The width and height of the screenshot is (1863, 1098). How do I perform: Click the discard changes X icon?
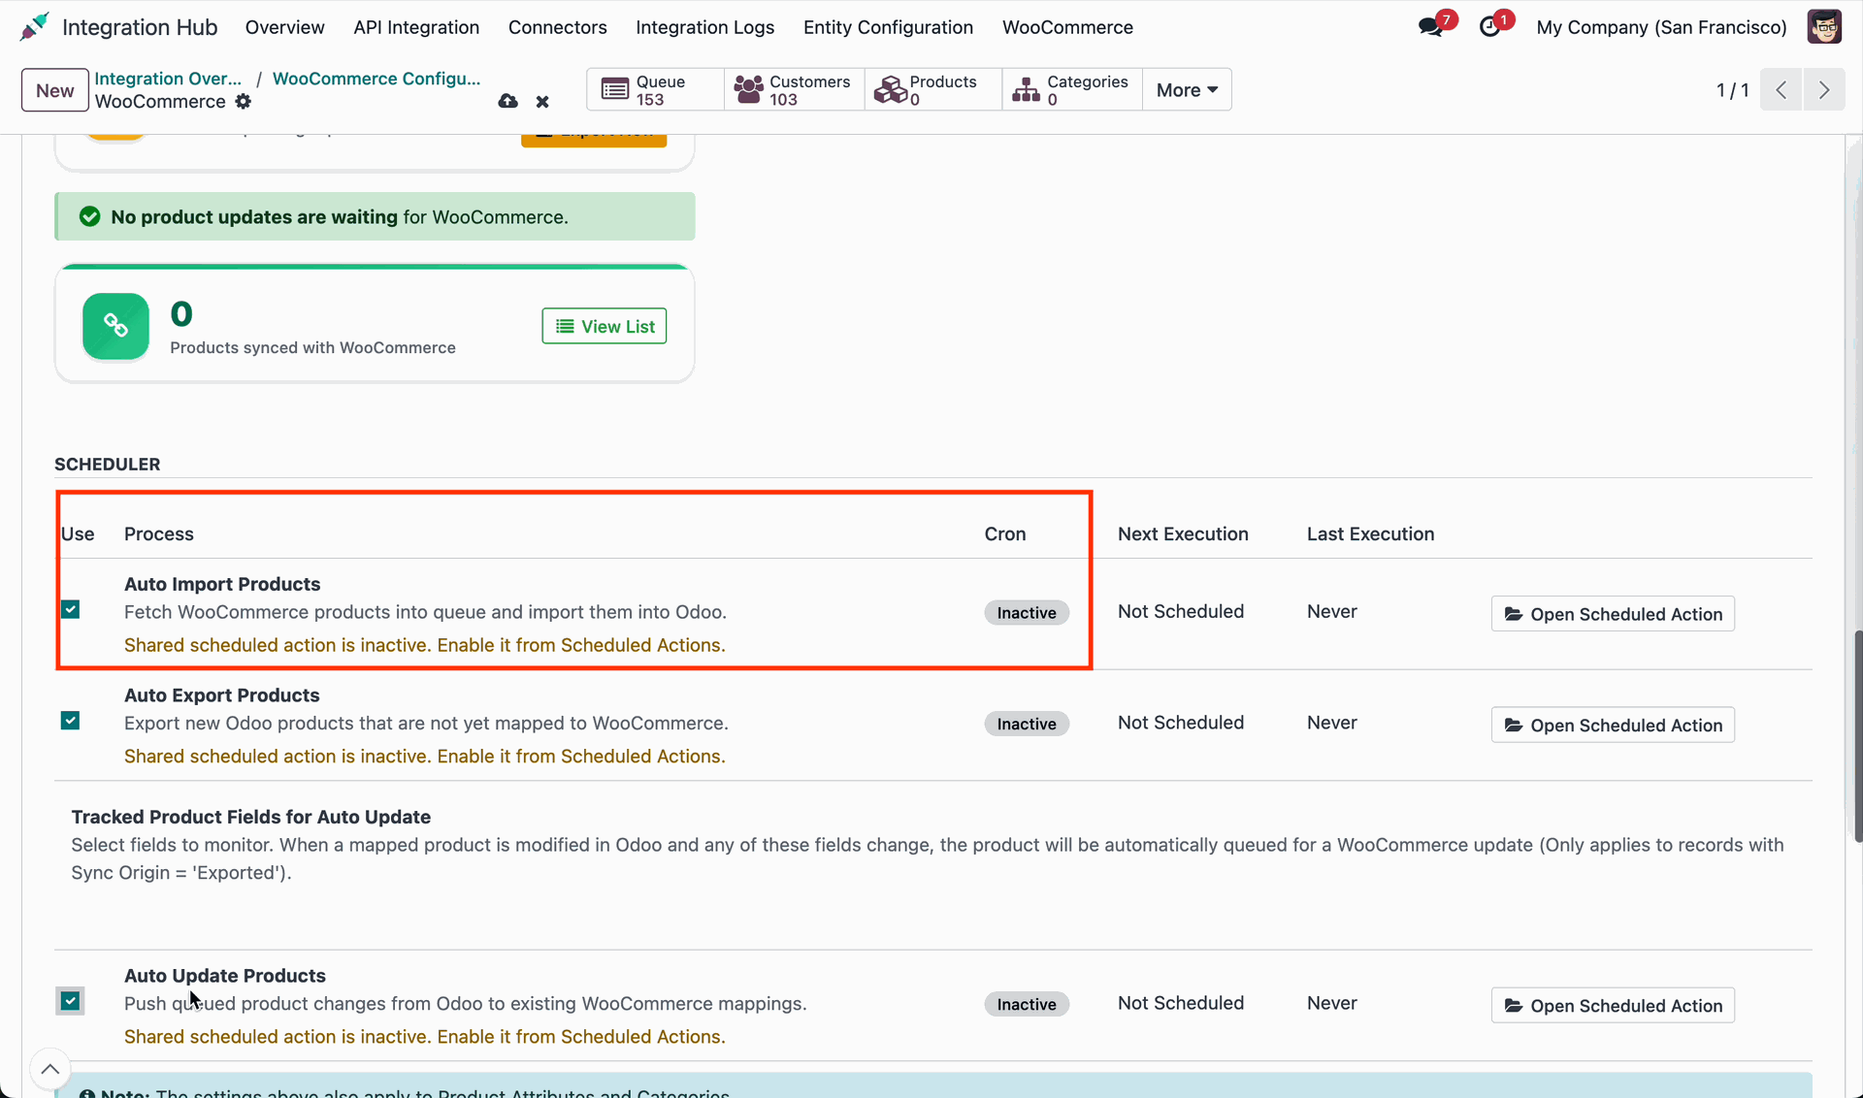pos(542,102)
